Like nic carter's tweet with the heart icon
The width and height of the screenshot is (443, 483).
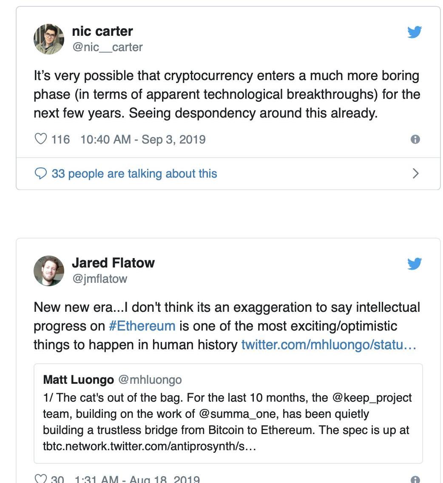[x=40, y=139]
